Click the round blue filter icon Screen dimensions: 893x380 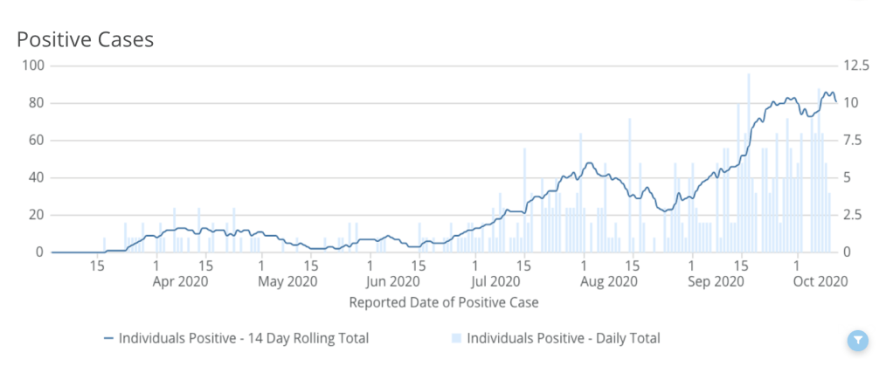coord(858,340)
